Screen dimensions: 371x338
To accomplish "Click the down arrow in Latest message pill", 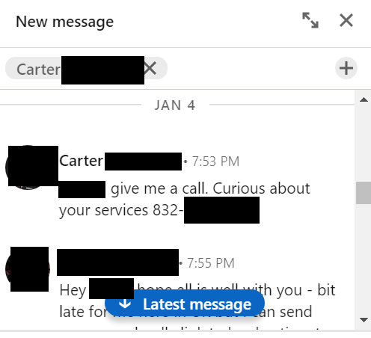I will coord(125,304).
